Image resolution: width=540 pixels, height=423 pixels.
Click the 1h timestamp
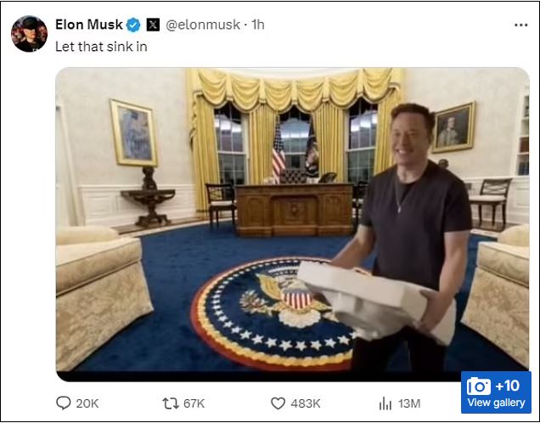[258, 25]
